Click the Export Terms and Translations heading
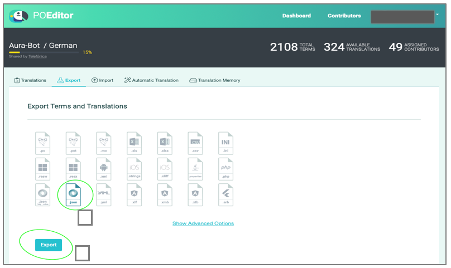Image resolution: width=451 pixels, height=268 pixels. click(77, 106)
